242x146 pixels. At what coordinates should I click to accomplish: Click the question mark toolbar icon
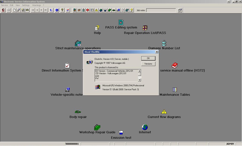(x=62, y=10)
